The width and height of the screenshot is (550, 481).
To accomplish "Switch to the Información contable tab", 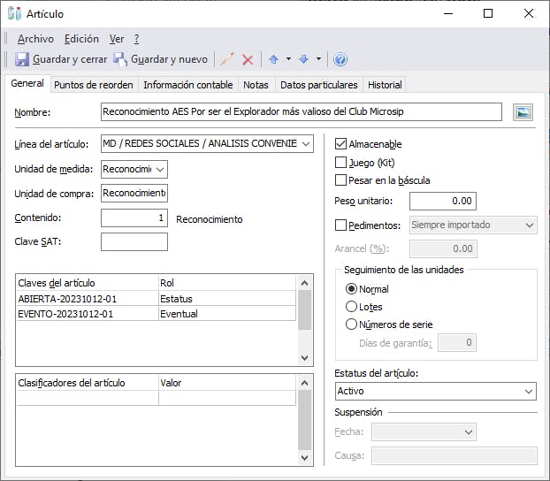I will (x=187, y=85).
